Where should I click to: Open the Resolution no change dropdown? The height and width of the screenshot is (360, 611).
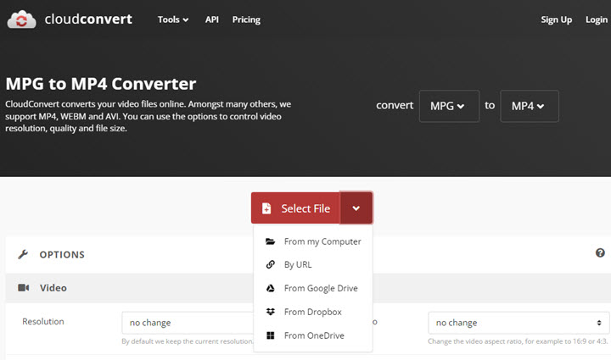coord(188,323)
